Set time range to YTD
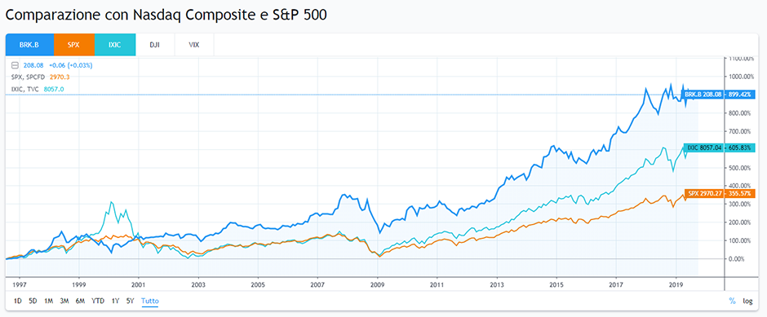767x317 pixels. [x=98, y=301]
